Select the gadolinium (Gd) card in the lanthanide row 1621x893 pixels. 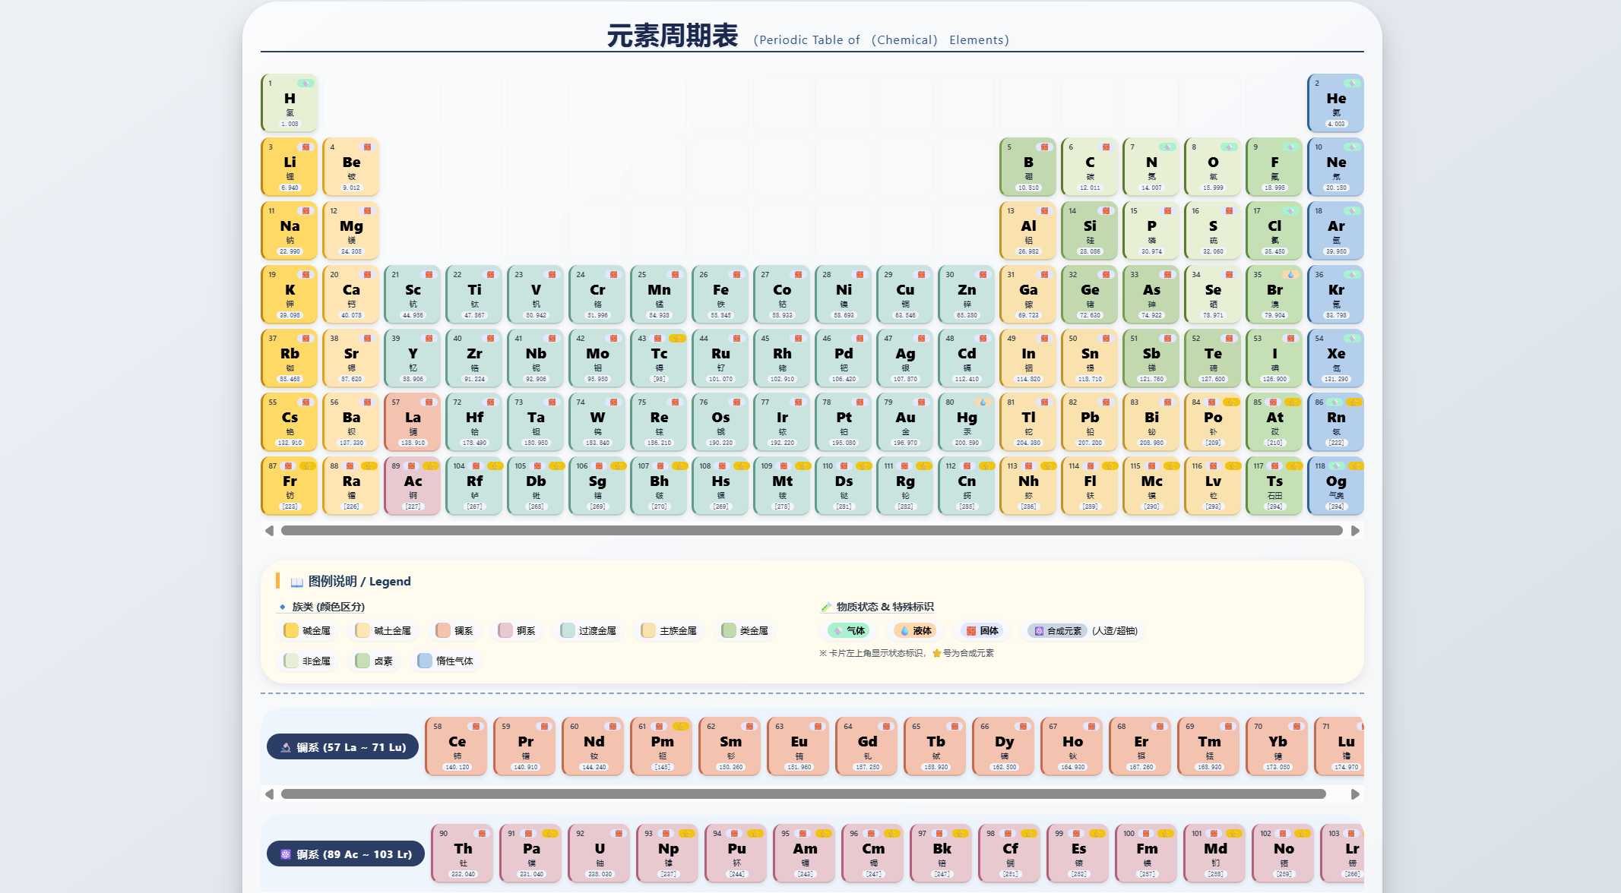point(867,746)
